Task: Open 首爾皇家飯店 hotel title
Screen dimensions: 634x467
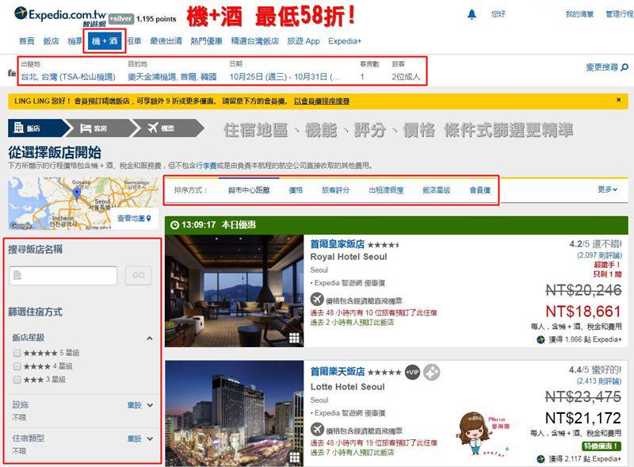Action: pos(338,244)
